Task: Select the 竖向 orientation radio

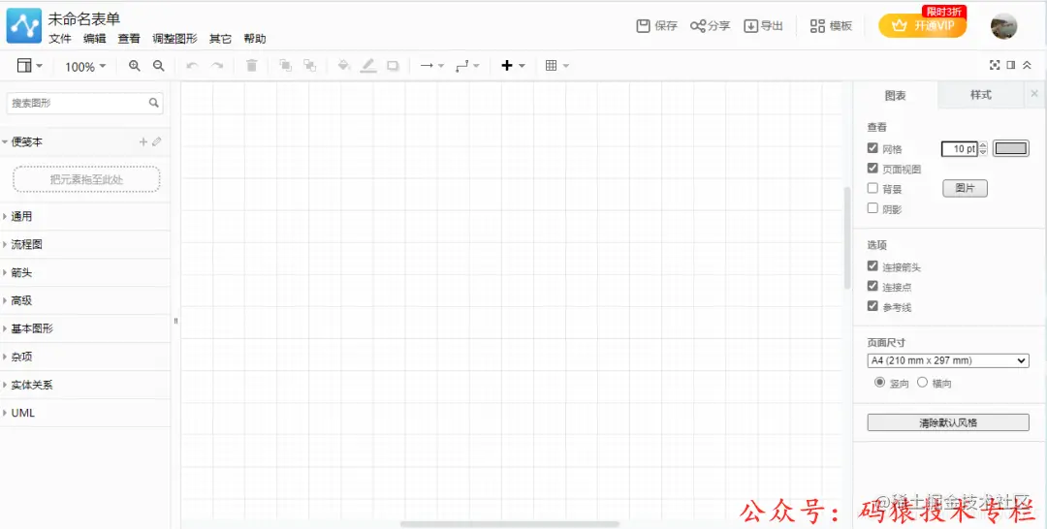Action: point(880,383)
